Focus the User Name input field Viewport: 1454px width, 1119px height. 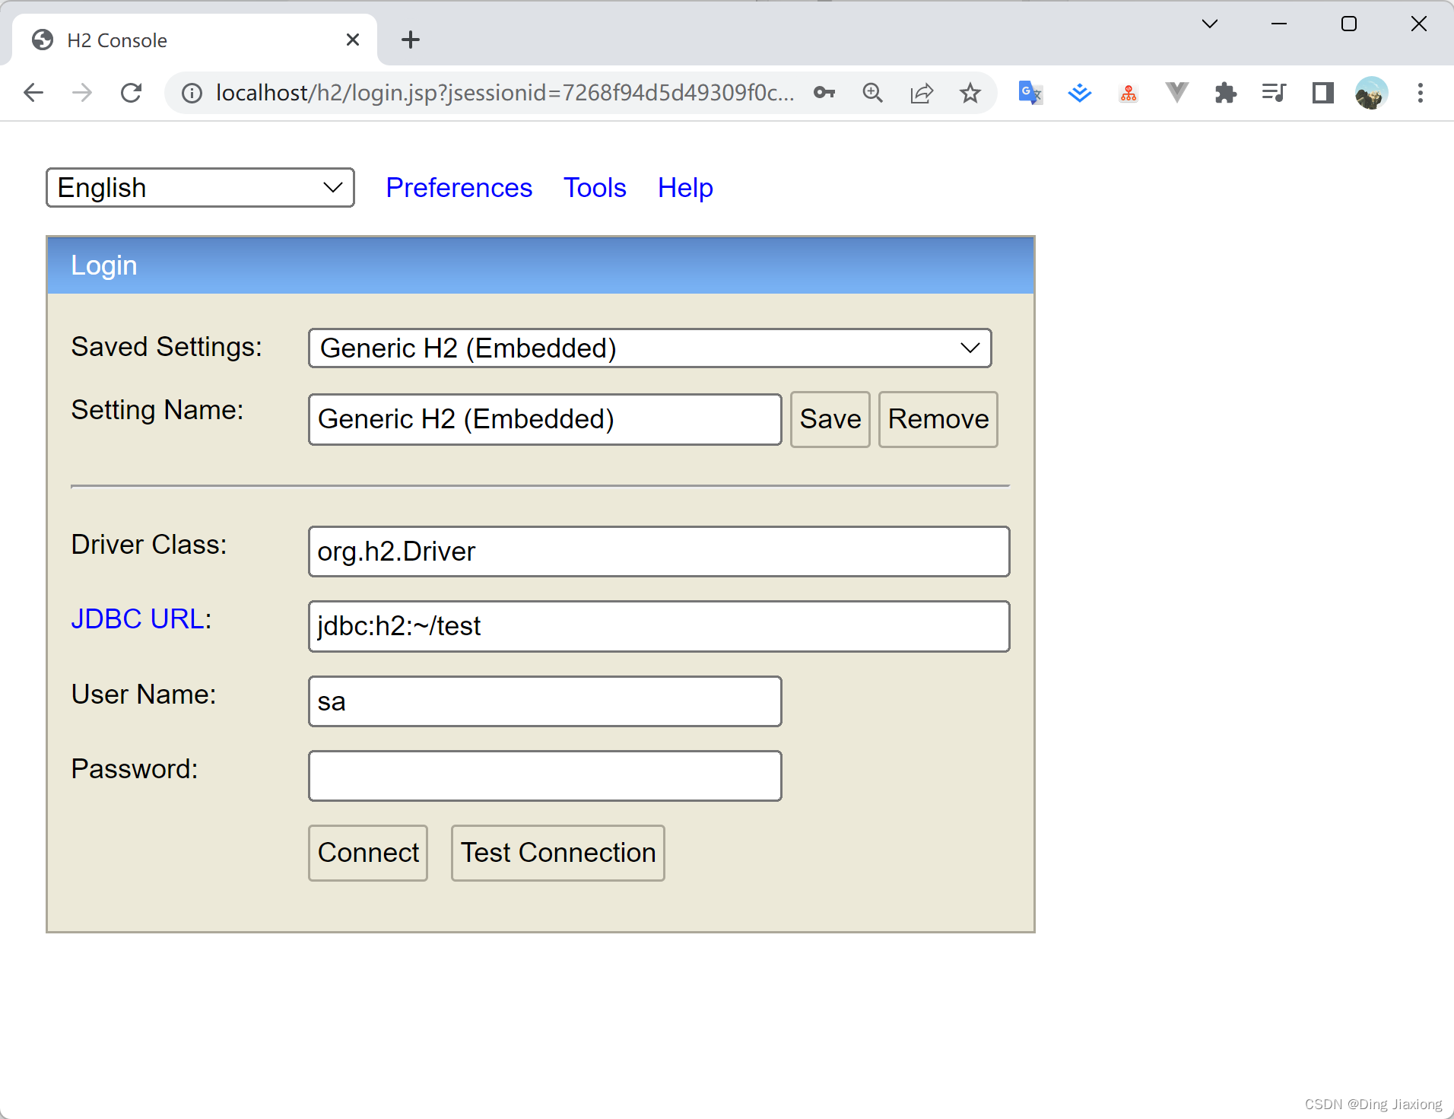click(x=544, y=701)
